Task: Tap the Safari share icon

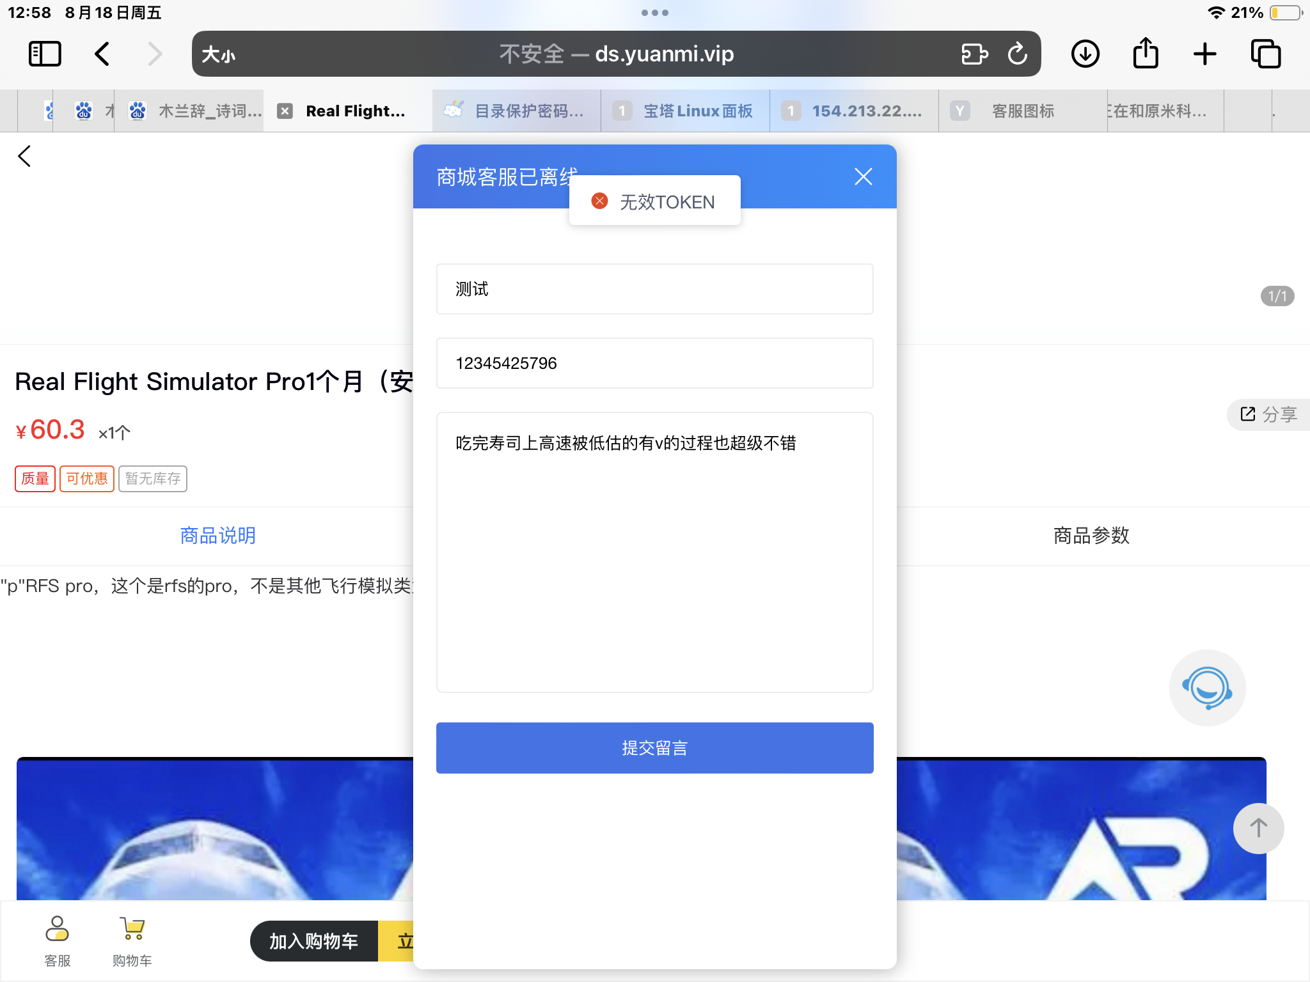Action: tap(1146, 54)
